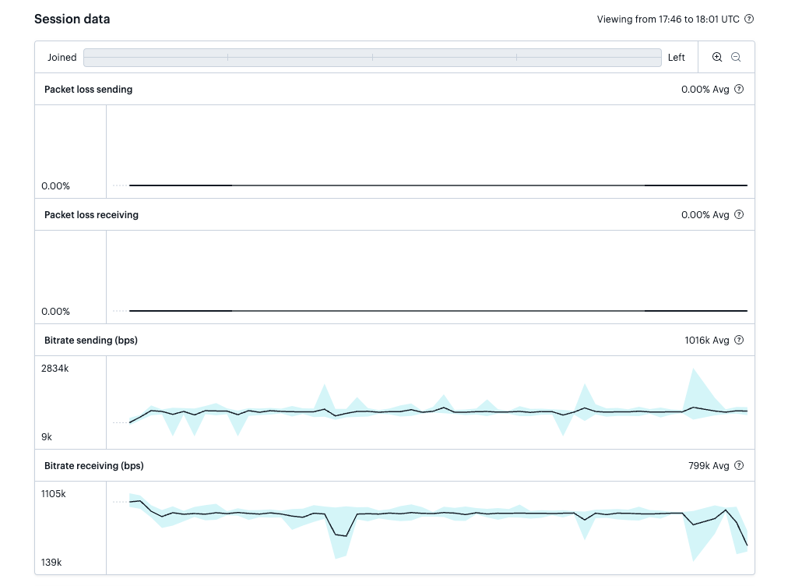
Task: Click the 'Bitrate receiving (bps)' title
Action: click(94, 466)
